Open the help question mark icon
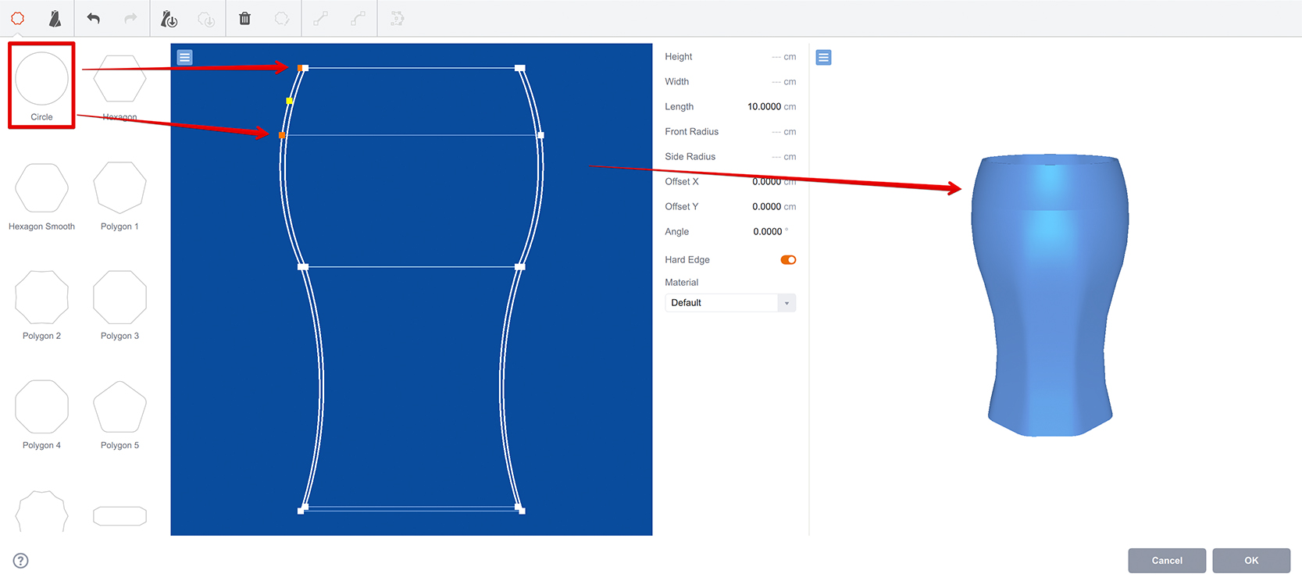This screenshot has height=581, width=1302. (x=21, y=560)
